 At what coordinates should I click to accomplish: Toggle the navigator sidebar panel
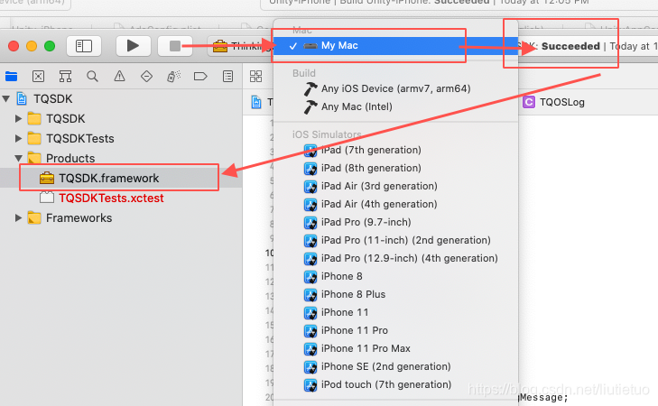[84, 46]
